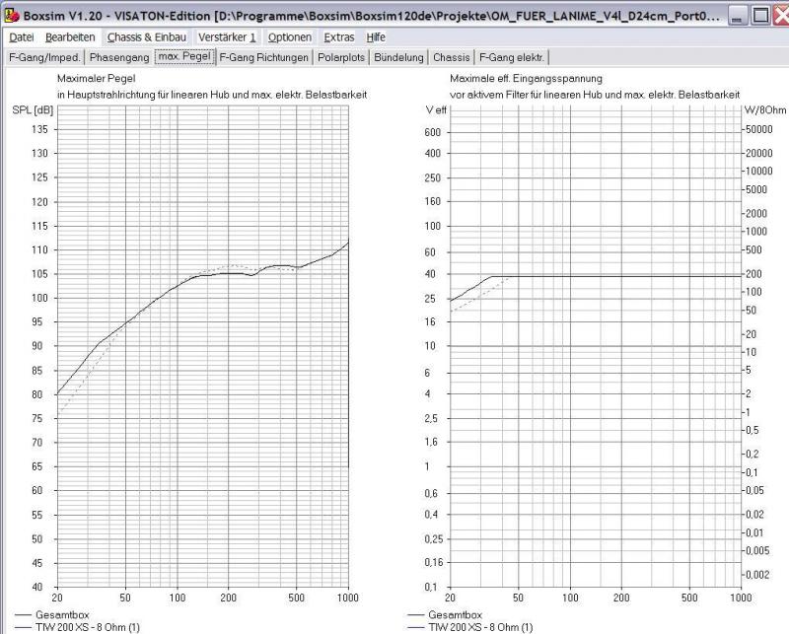This screenshot has width=789, height=634.
Task: Click the 600 value on the V eff axis
Action: [433, 132]
